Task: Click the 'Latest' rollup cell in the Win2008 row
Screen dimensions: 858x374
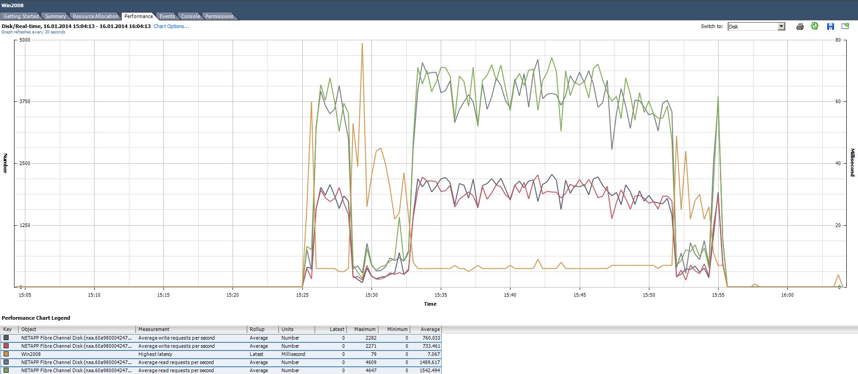Action: coord(256,354)
